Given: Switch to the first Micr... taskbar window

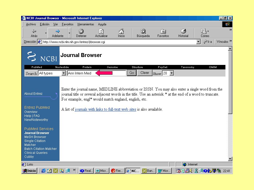Looking at the screenshot, I should [102, 171].
